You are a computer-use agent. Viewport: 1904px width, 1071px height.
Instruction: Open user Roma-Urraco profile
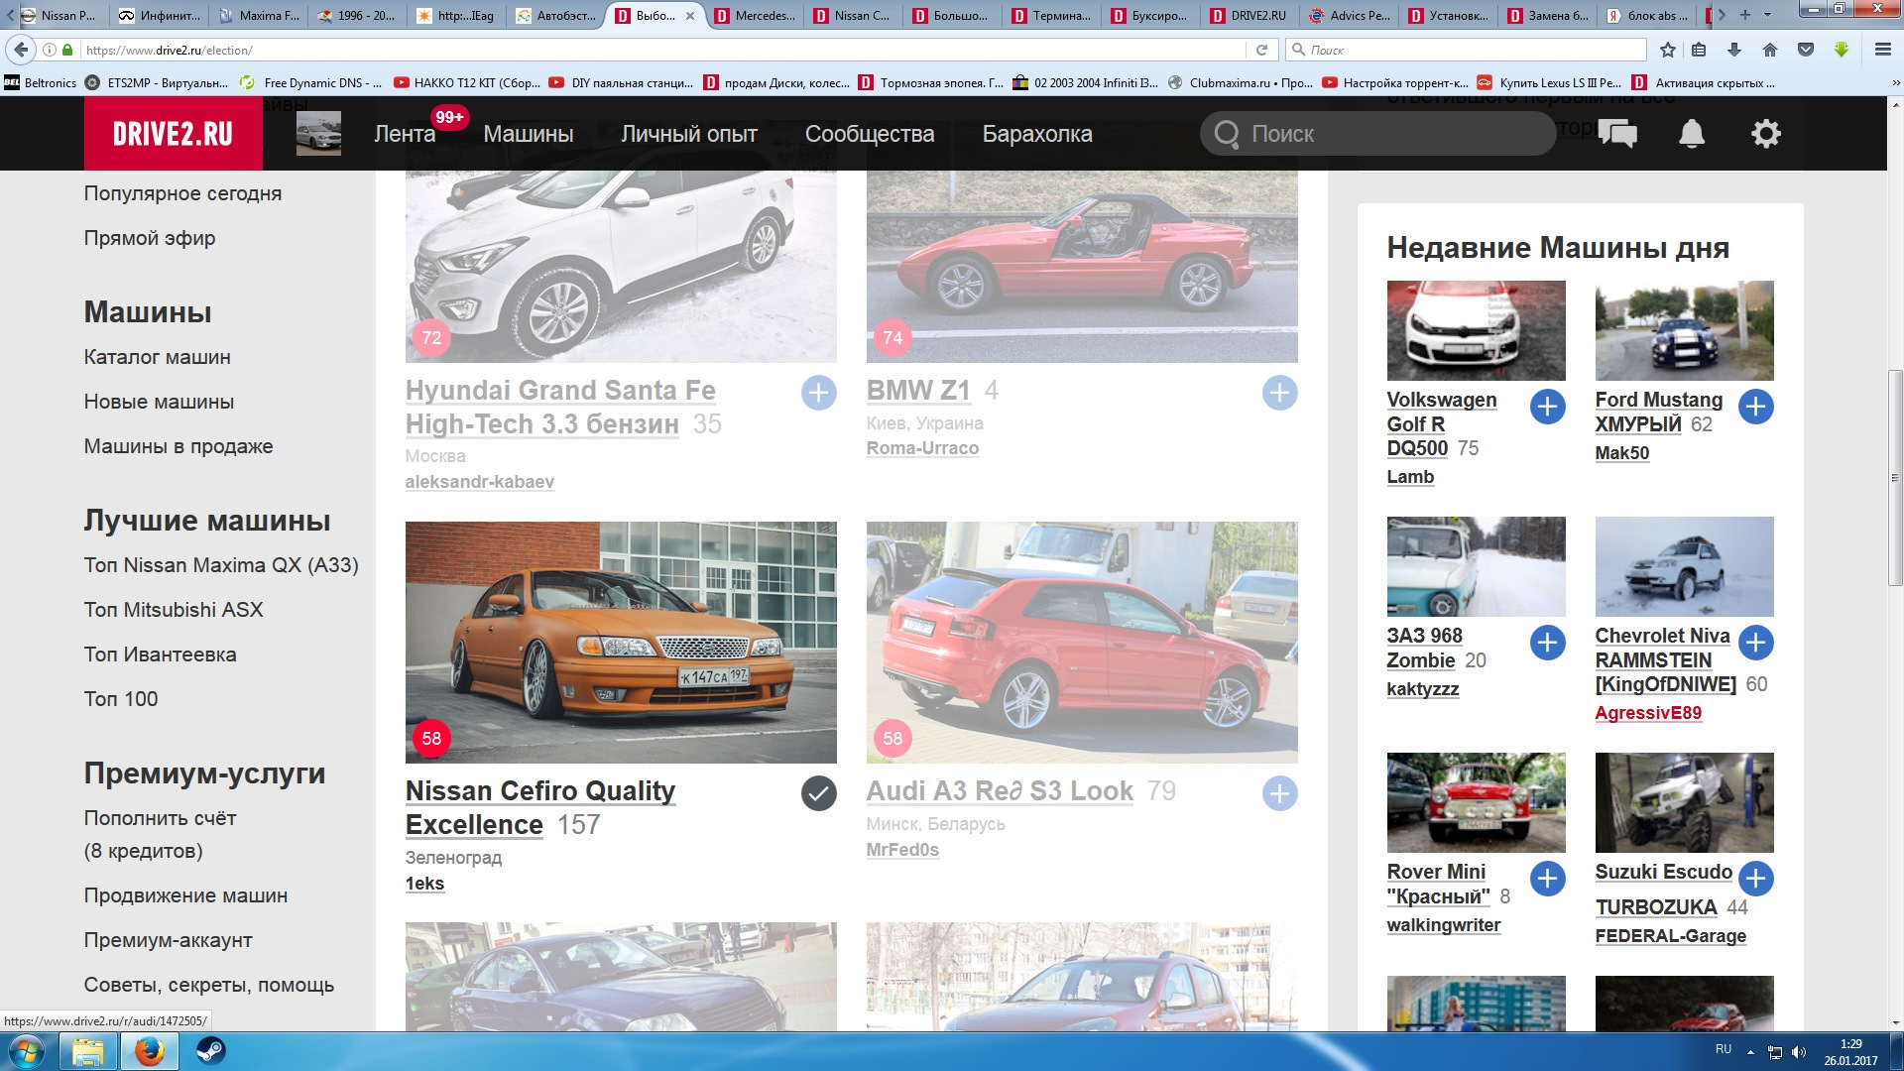point(922,448)
